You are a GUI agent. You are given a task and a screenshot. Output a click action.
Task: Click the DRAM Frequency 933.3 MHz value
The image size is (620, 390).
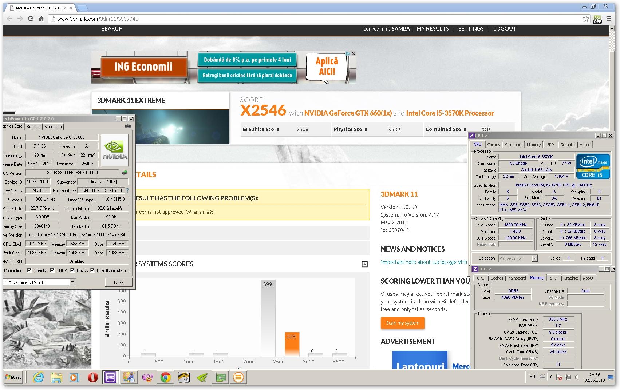[x=558, y=319]
